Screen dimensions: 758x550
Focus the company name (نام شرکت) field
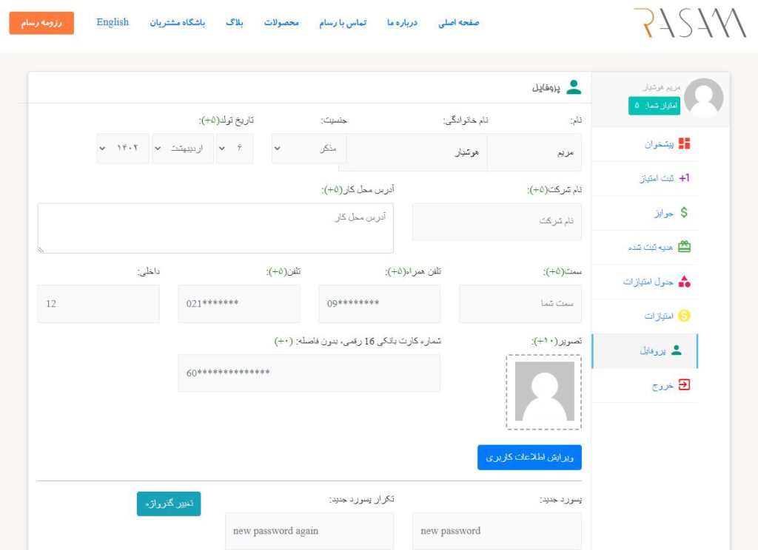tap(497, 221)
